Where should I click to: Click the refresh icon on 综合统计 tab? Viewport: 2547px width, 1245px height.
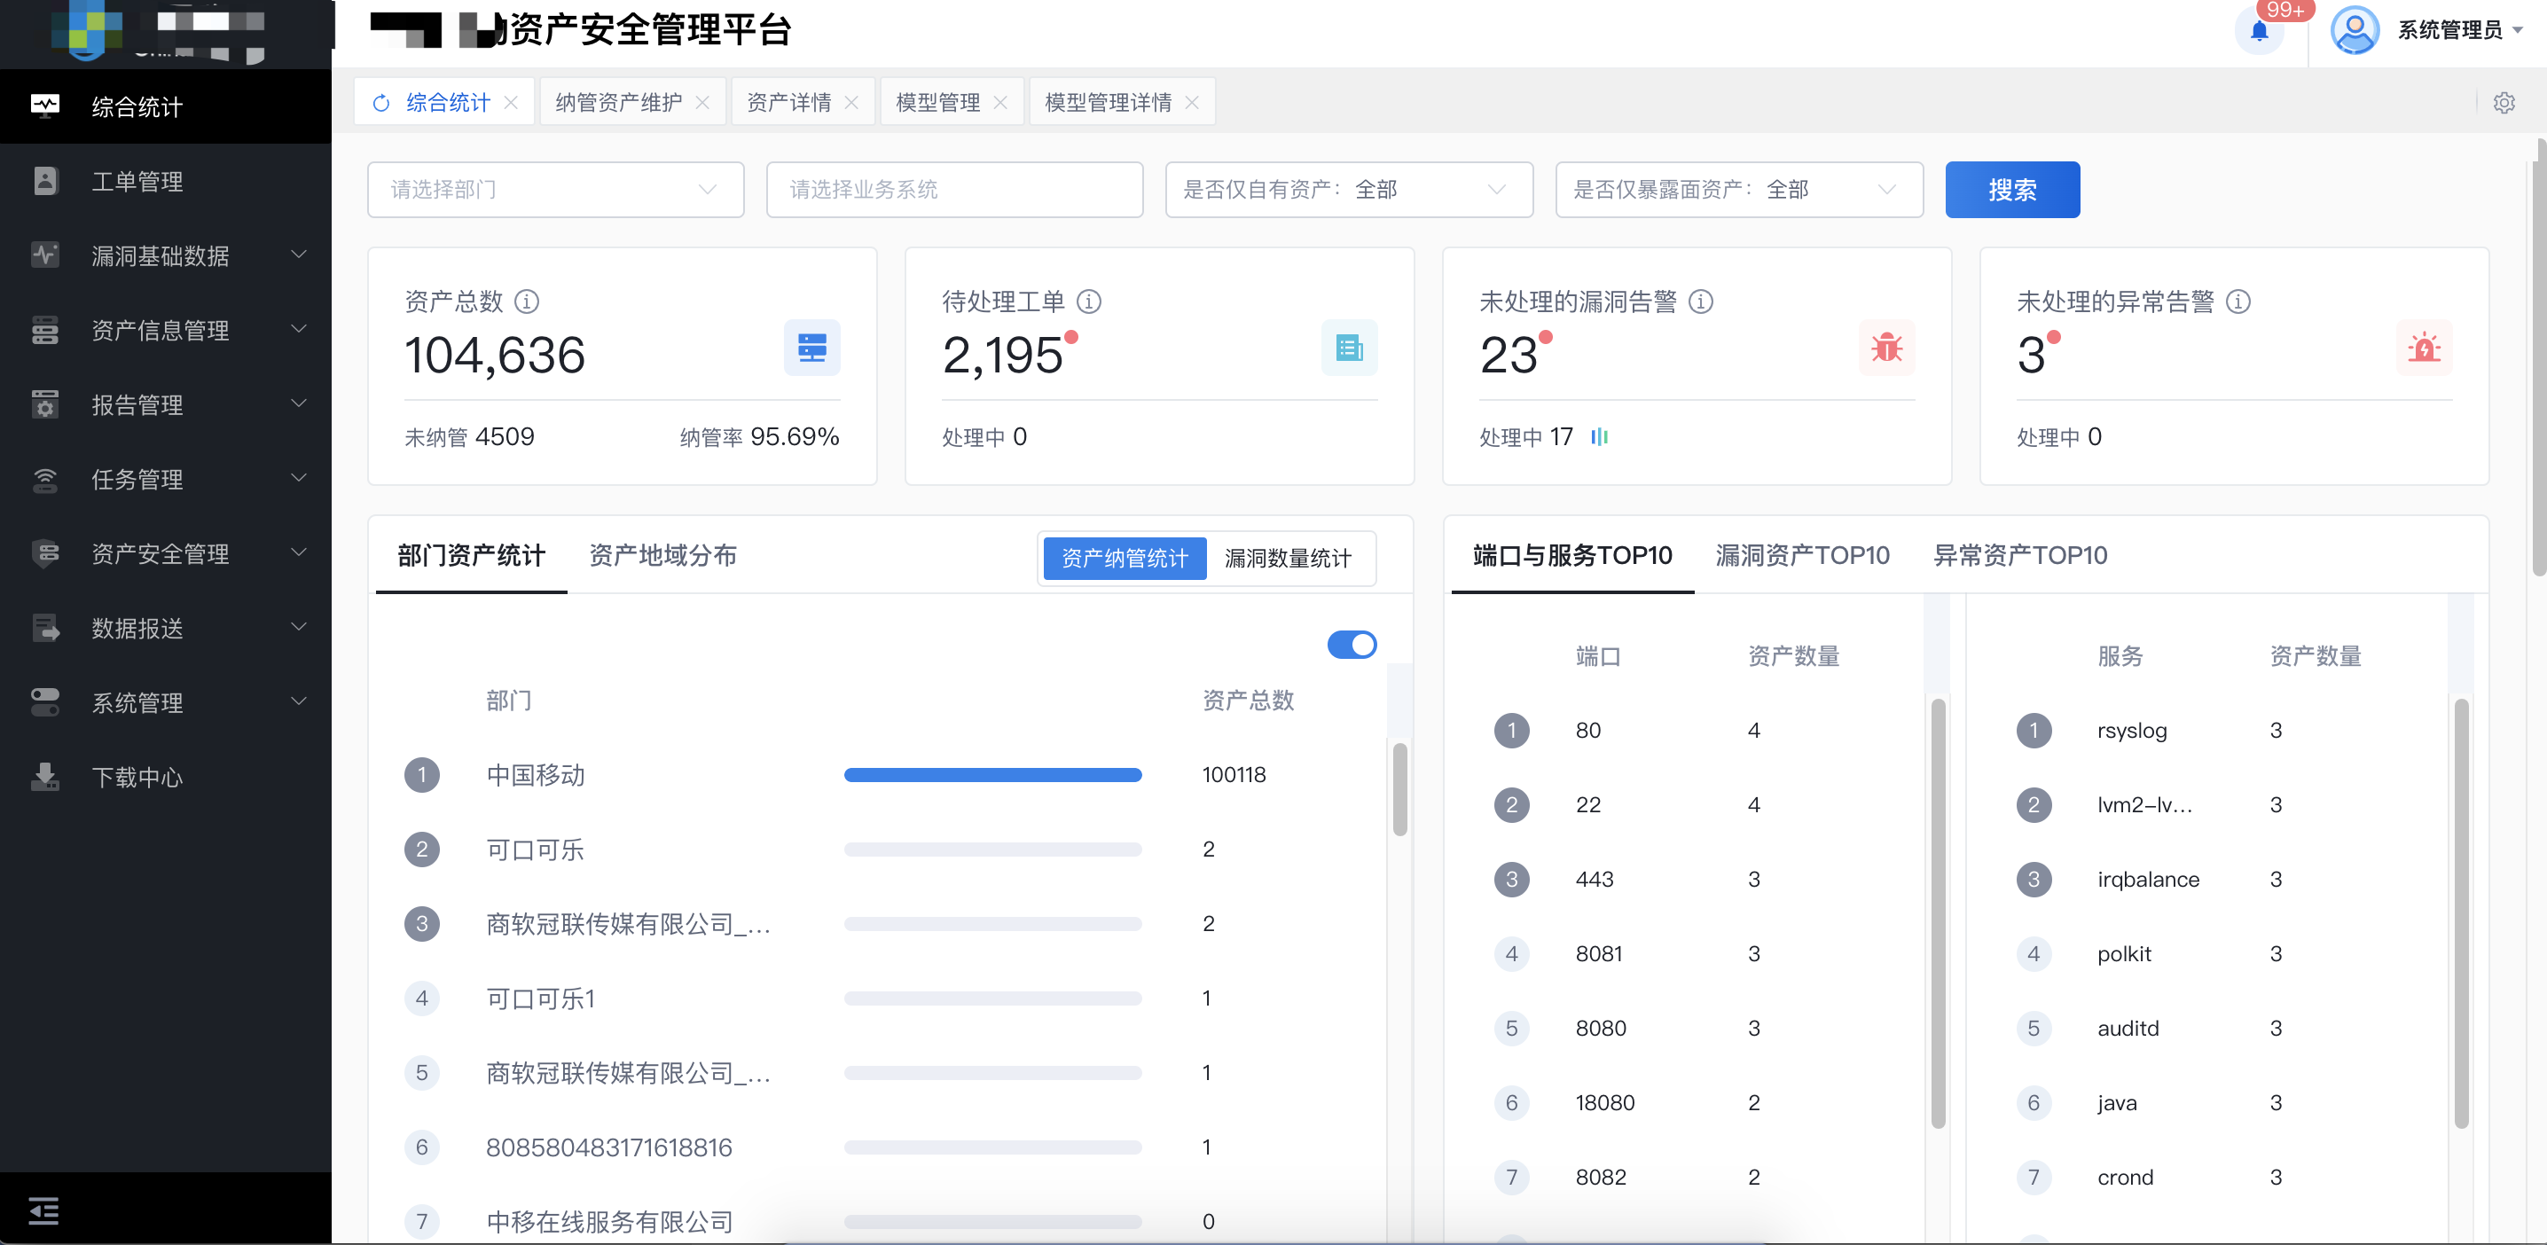pos(380,103)
